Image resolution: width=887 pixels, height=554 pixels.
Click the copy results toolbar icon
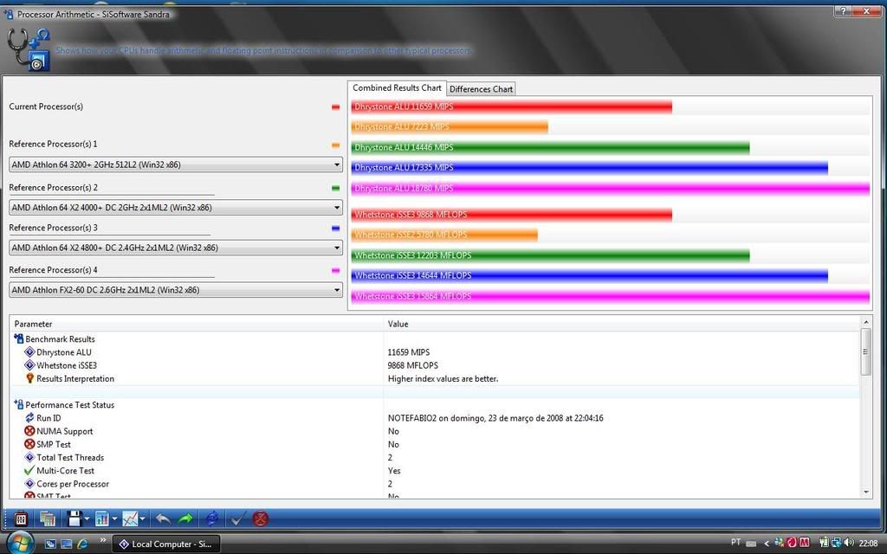click(x=48, y=519)
